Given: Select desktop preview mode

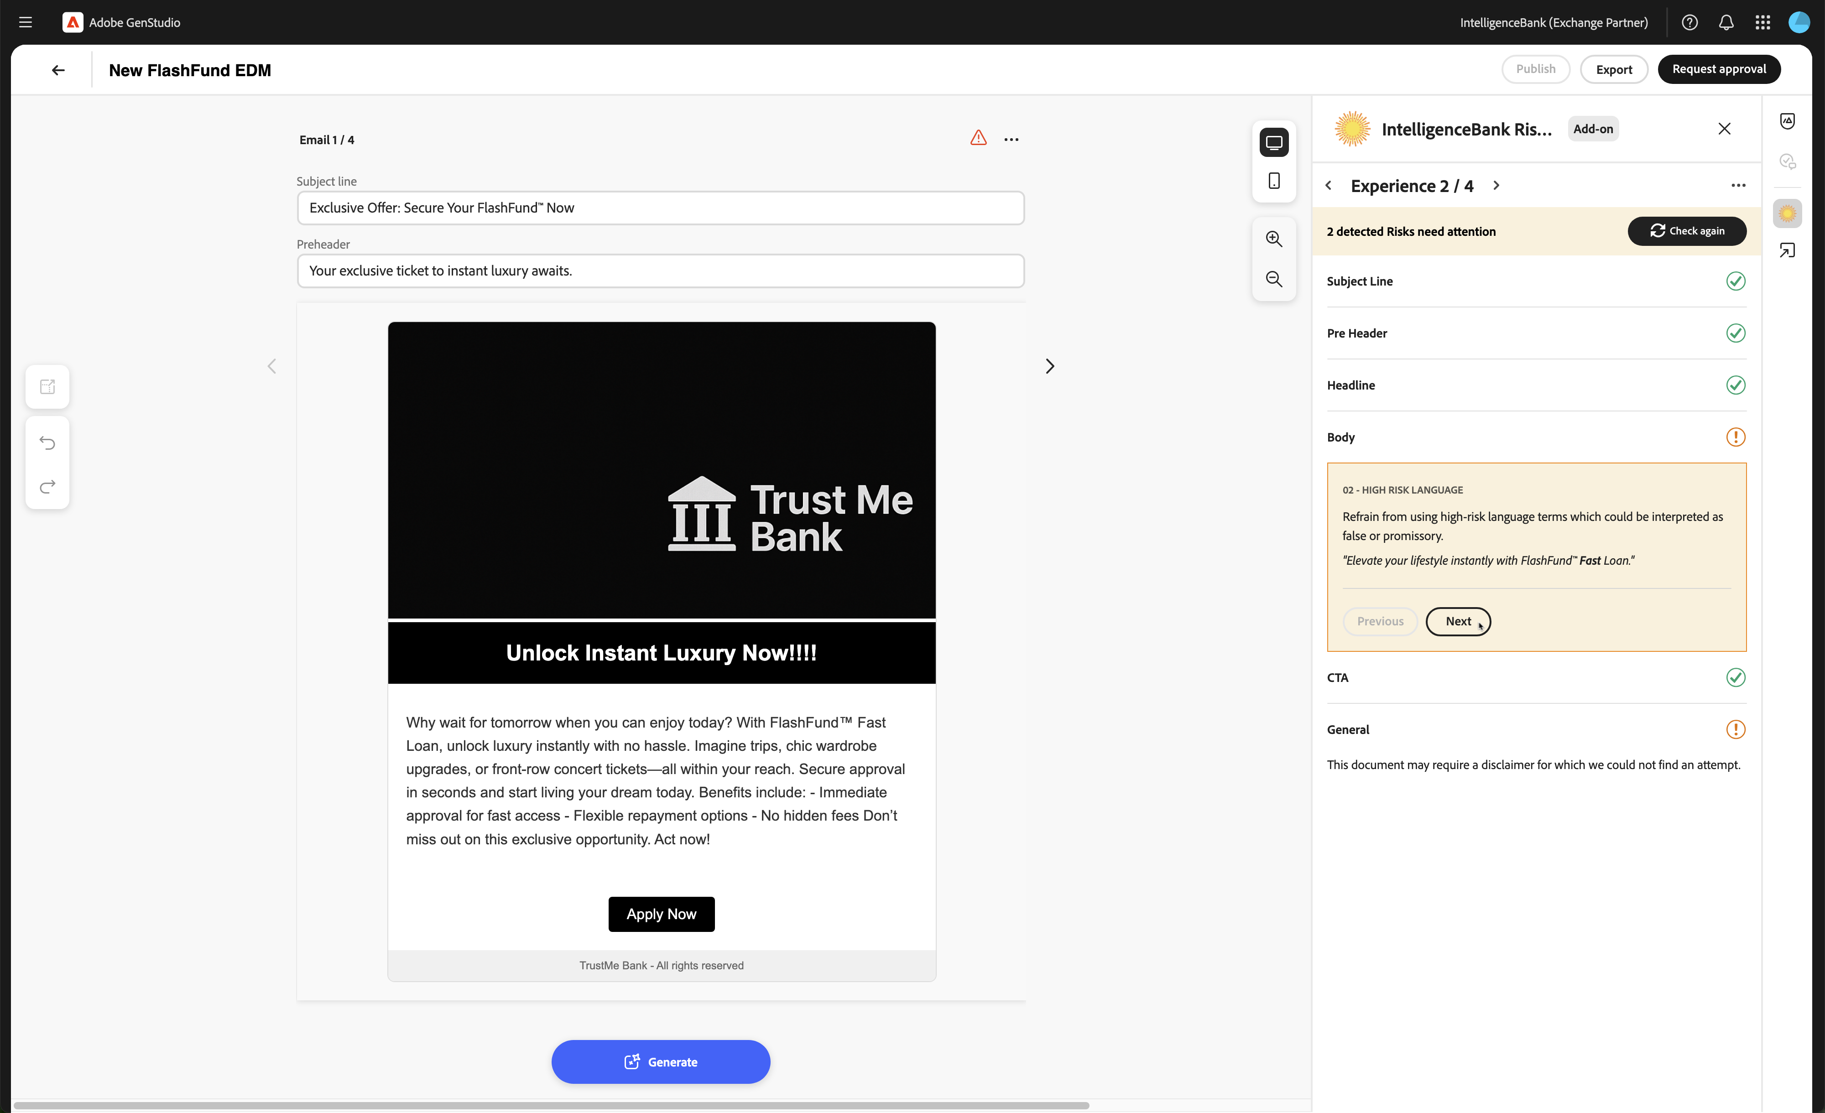Looking at the screenshot, I should [1273, 142].
